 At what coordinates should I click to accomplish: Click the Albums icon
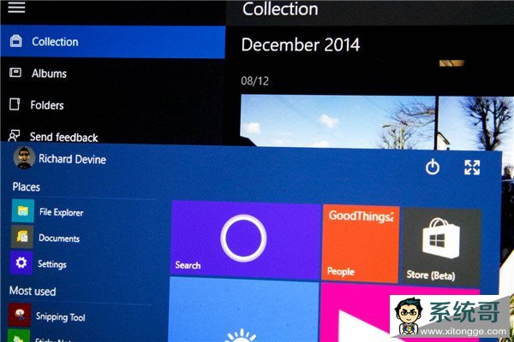(15, 73)
